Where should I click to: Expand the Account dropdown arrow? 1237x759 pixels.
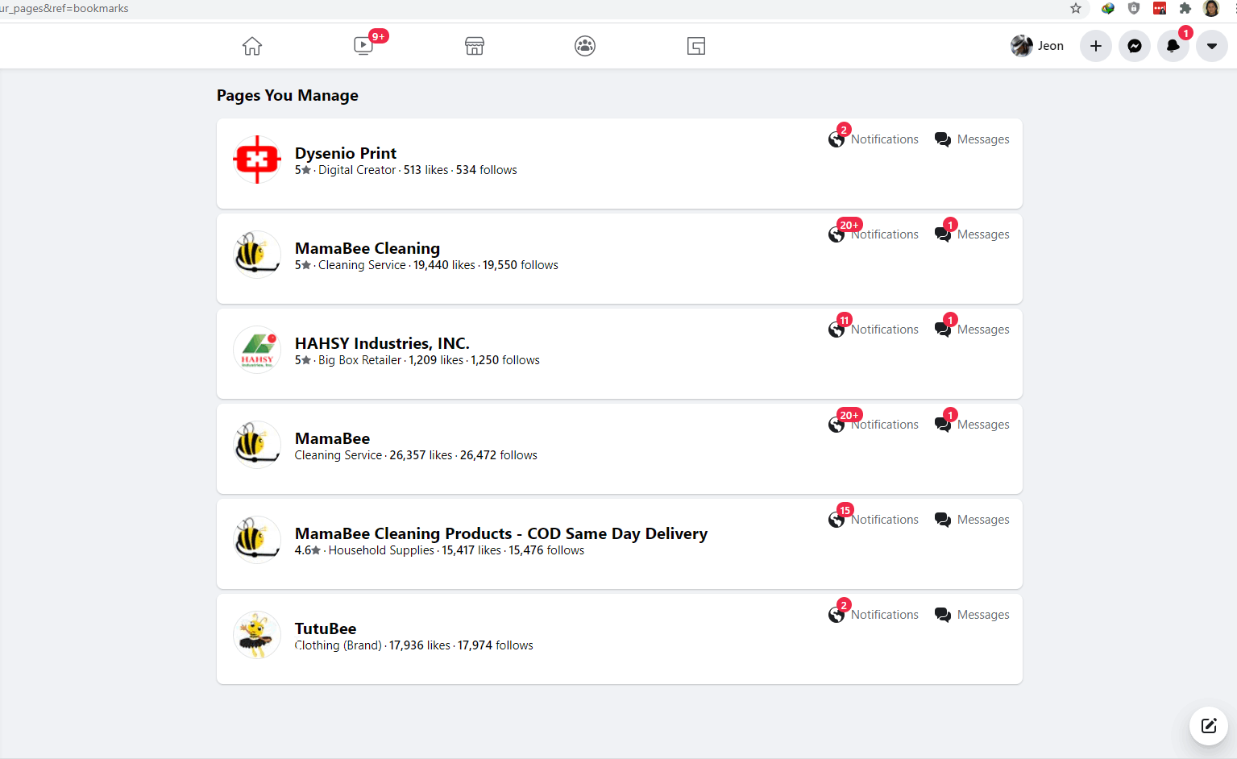tap(1212, 46)
